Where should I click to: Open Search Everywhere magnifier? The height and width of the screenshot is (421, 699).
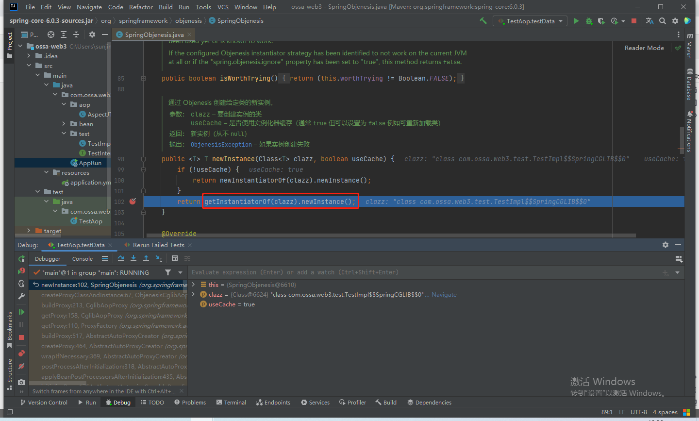(x=663, y=21)
